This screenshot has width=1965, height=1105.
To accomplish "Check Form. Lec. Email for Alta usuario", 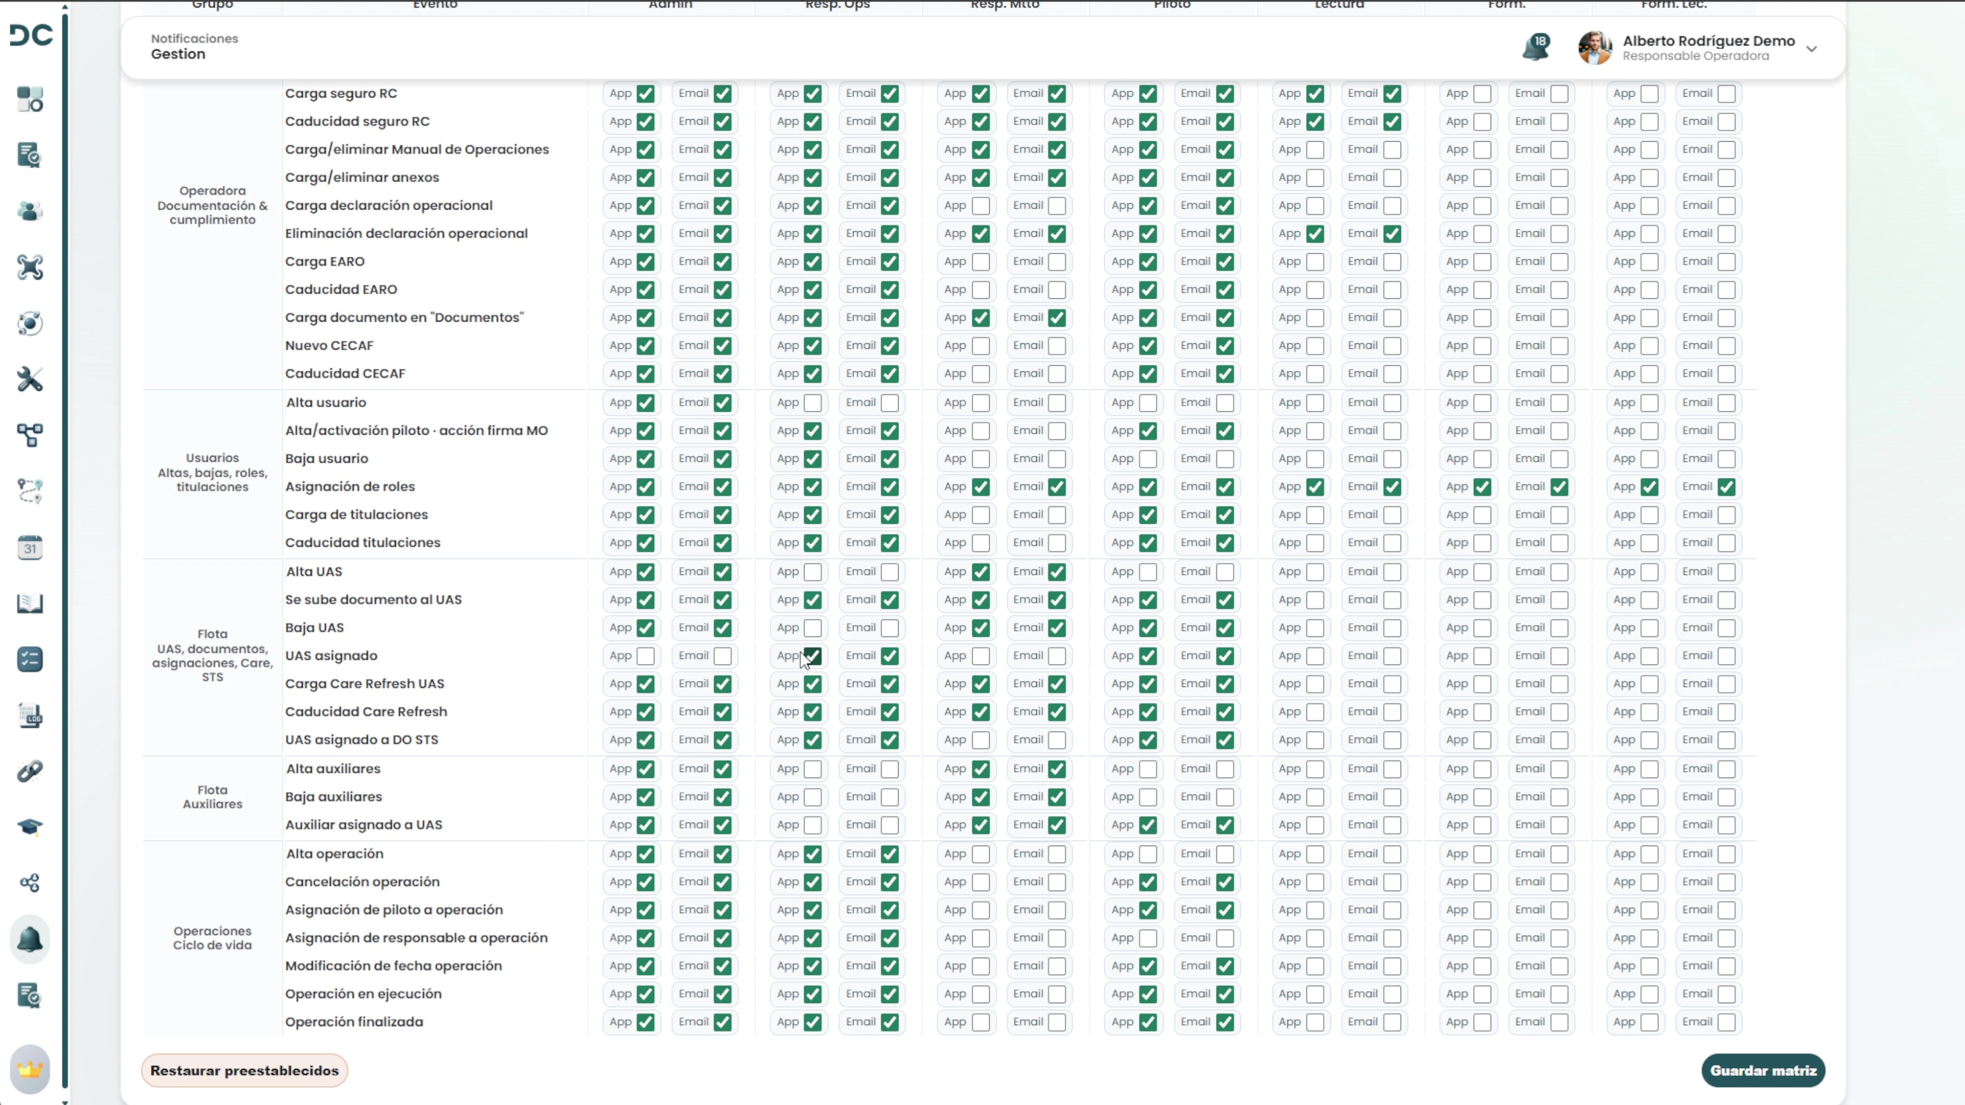I will [x=1726, y=403].
